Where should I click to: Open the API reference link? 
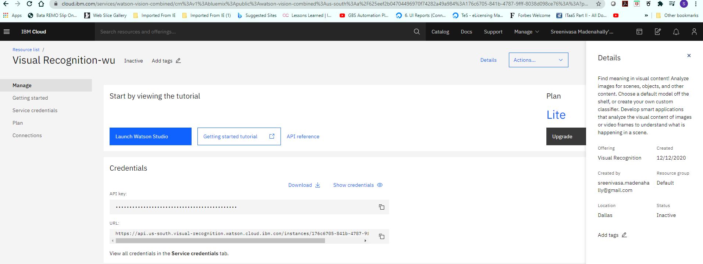click(303, 136)
